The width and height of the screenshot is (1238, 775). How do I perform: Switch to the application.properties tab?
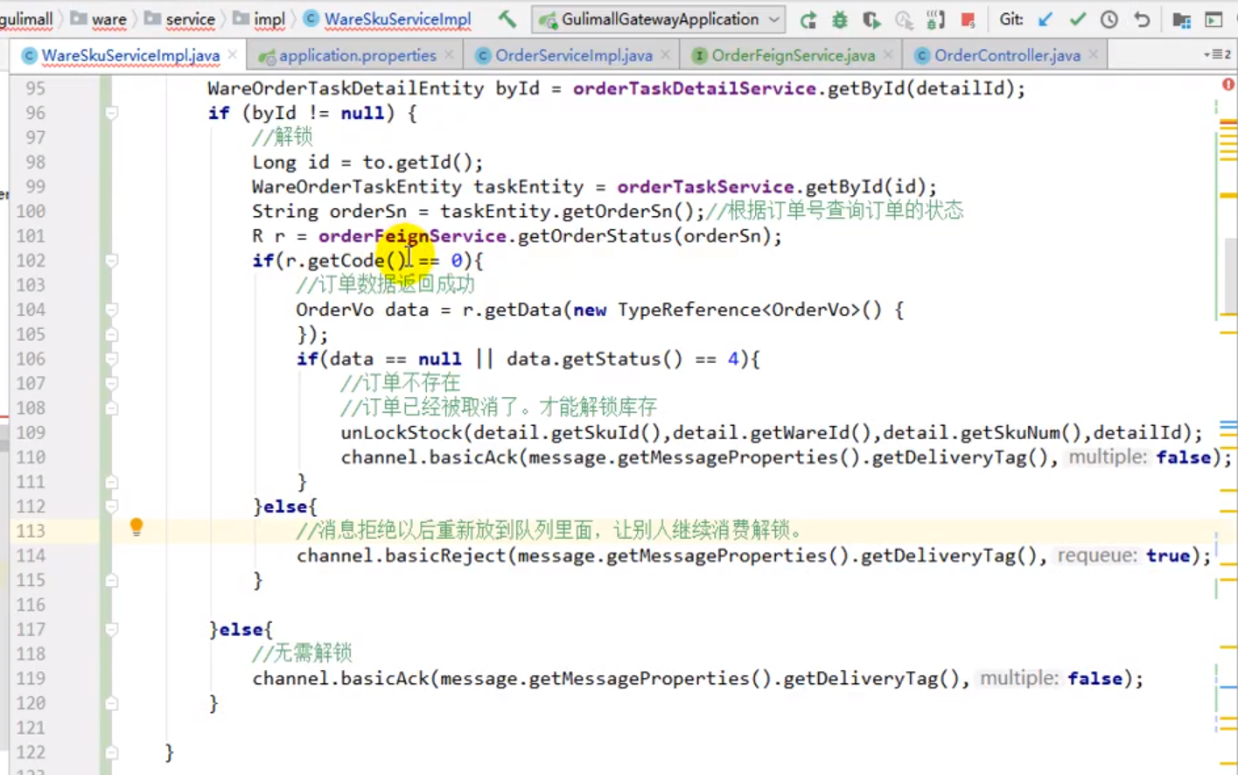click(x=357, y=55)
